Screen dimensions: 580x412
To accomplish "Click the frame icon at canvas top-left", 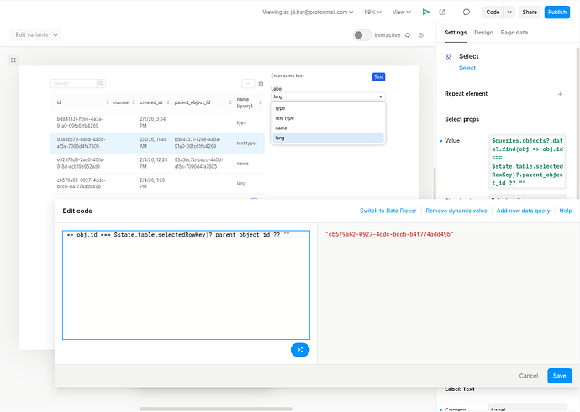I will [13, 60].
